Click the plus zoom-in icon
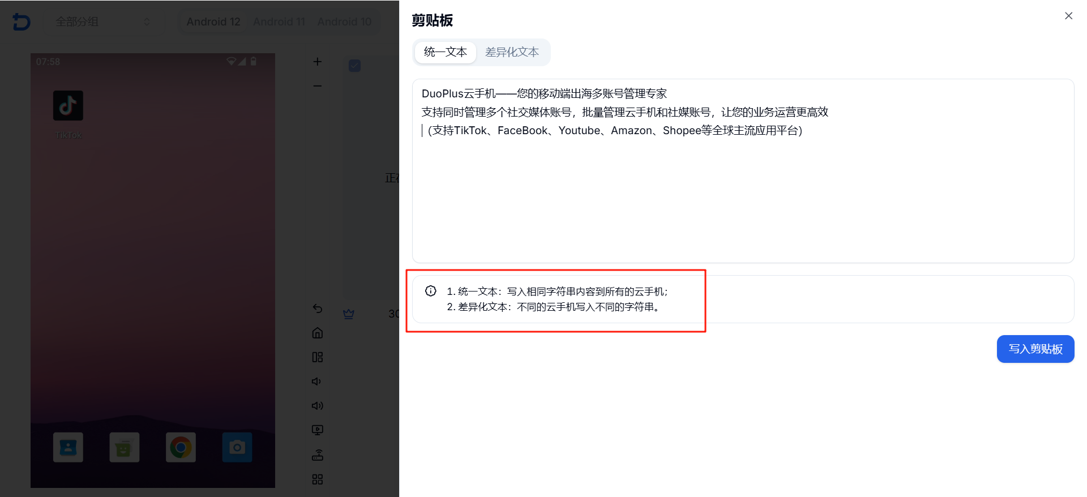Screen dimensions: 1087x497 coord(318,62)
